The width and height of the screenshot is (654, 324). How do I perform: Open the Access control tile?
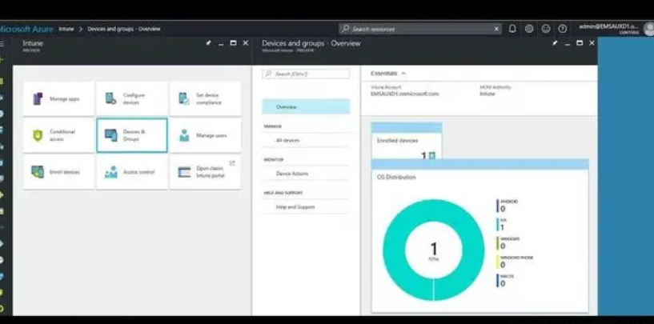coord(132,172)
